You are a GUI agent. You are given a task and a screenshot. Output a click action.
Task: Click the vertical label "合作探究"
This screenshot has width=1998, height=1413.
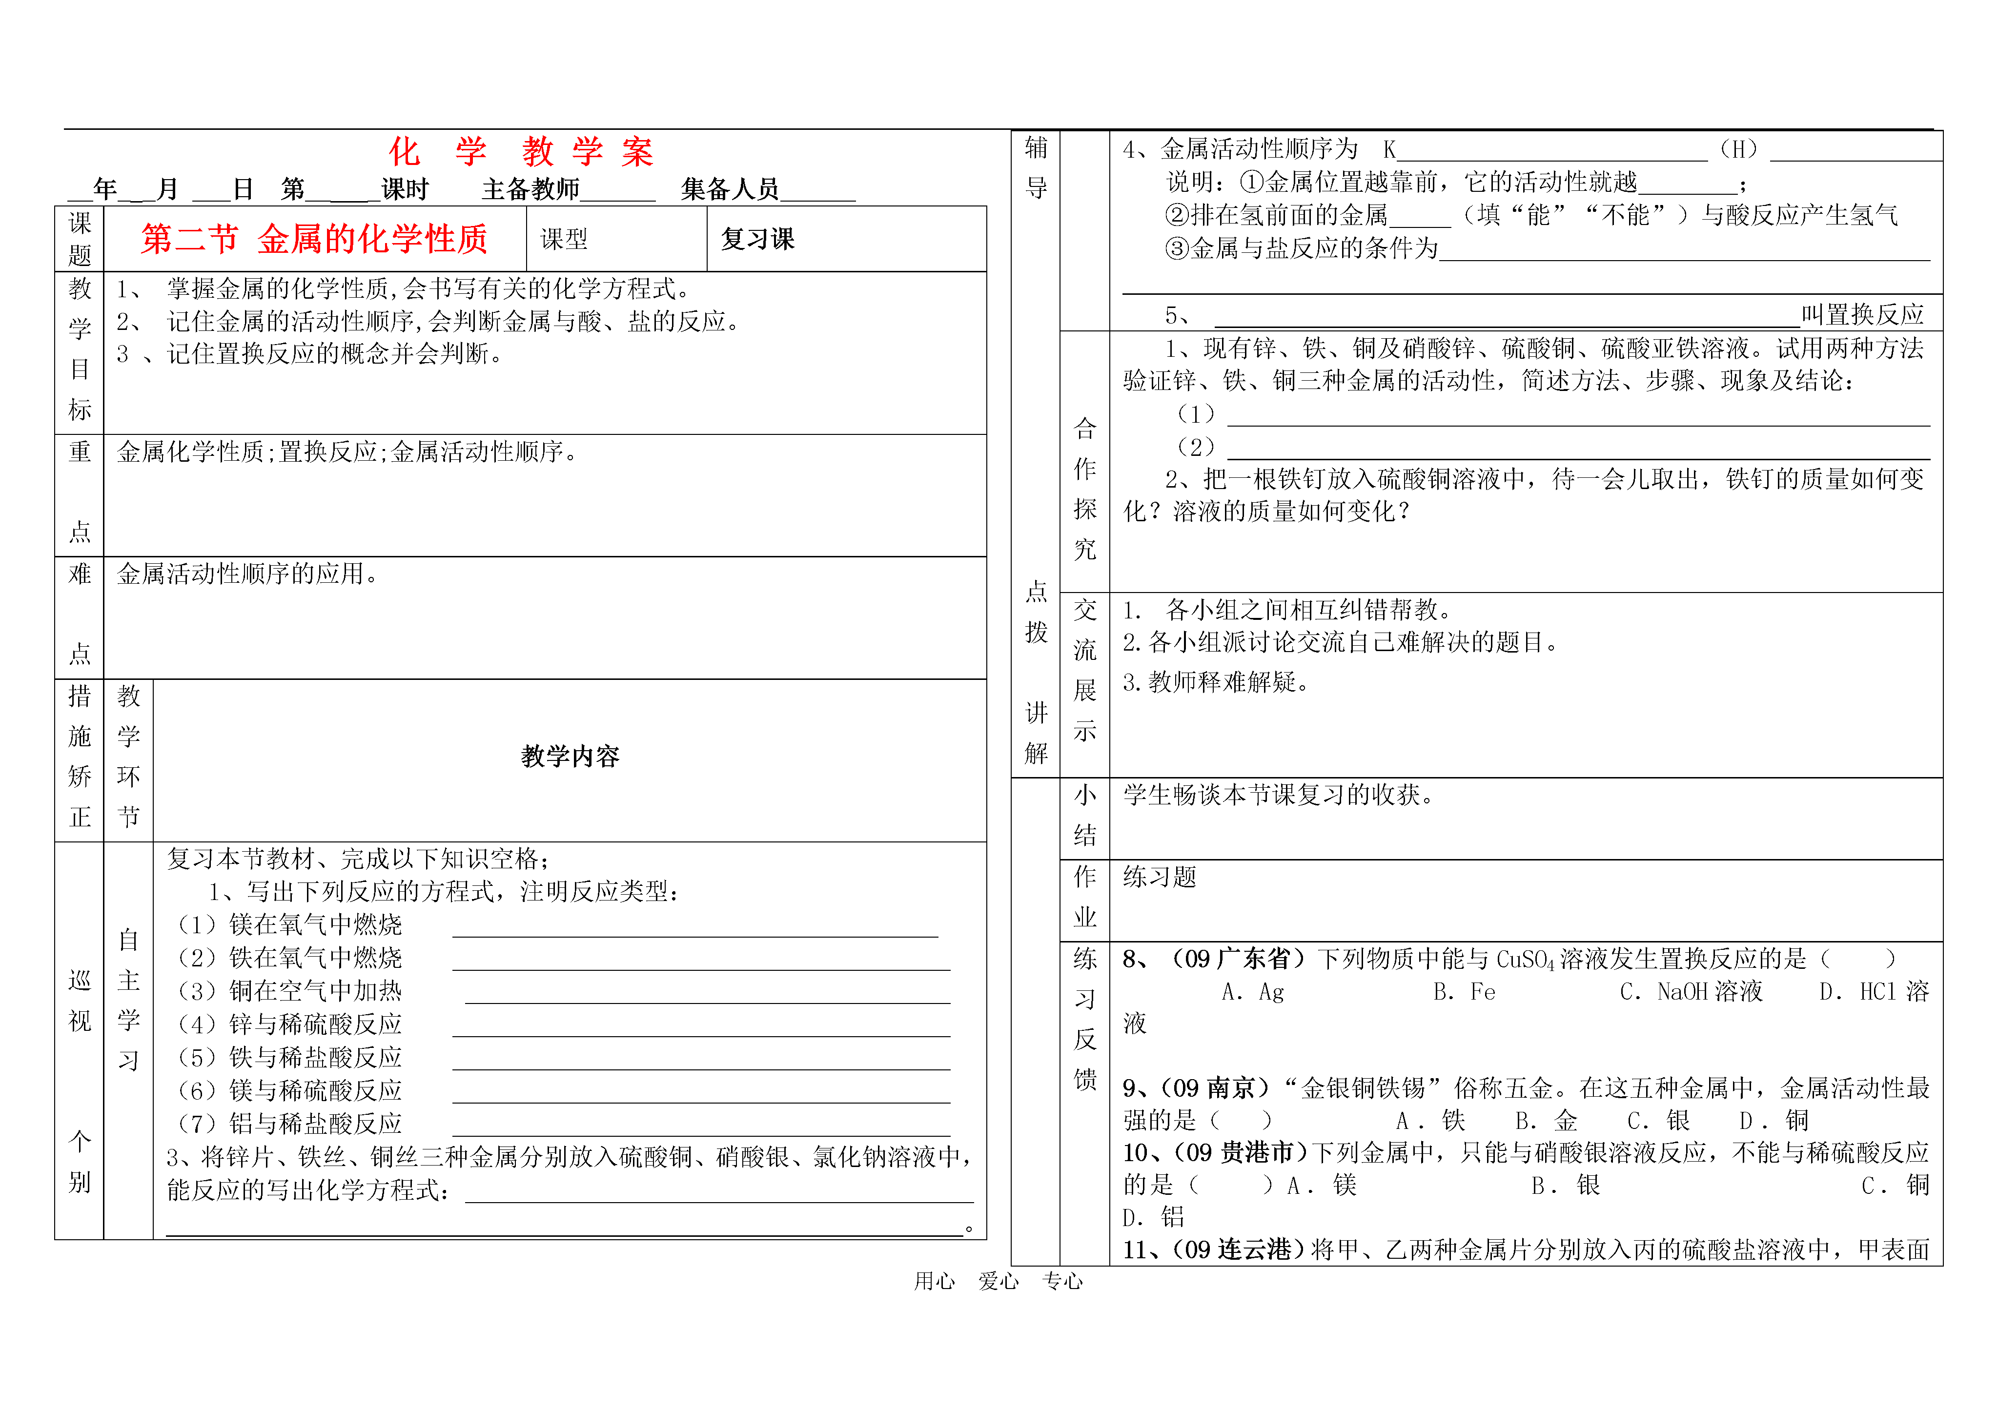[1084, 488]
